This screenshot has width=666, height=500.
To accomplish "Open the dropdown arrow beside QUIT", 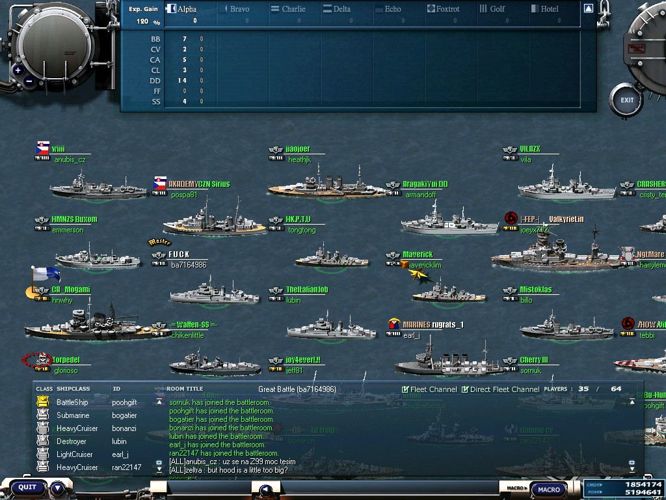I will [58, 488].
